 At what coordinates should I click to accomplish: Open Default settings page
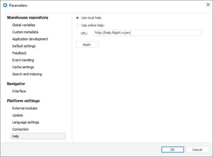24,46
